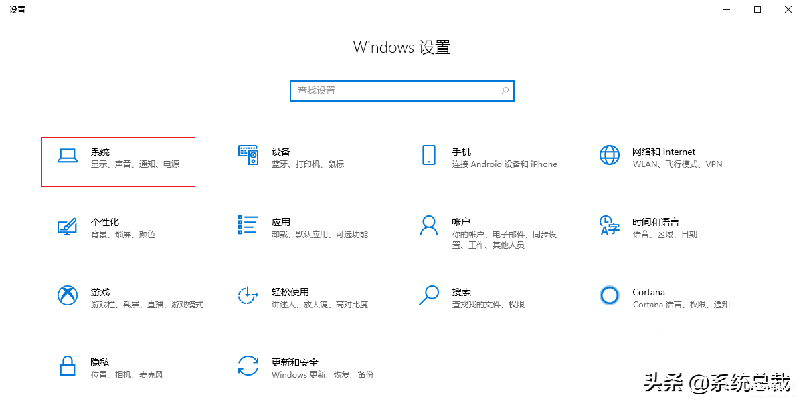
Task: Click the text 游戏栏、截屏、直播、游戏模式
Action: pos(147,305)
